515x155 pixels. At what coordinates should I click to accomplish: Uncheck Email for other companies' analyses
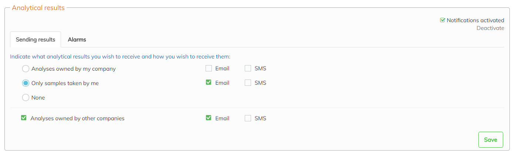click(x=209, y=118)
